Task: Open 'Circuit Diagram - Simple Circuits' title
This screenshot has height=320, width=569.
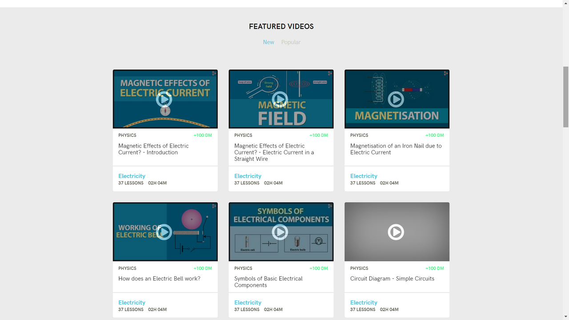Action: pos(392,279)
